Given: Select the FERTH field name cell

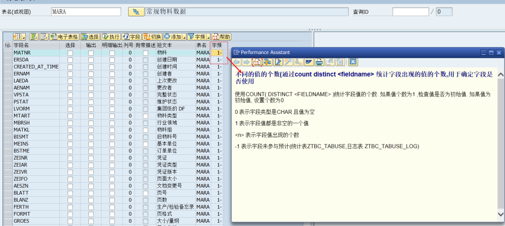Looking at the screenshot, I should pyautogui.click(x=36, y=207).
